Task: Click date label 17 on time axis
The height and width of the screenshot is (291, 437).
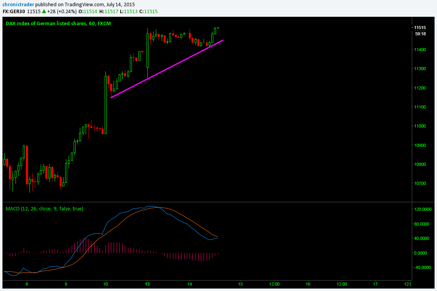Action: coord(375,284)
